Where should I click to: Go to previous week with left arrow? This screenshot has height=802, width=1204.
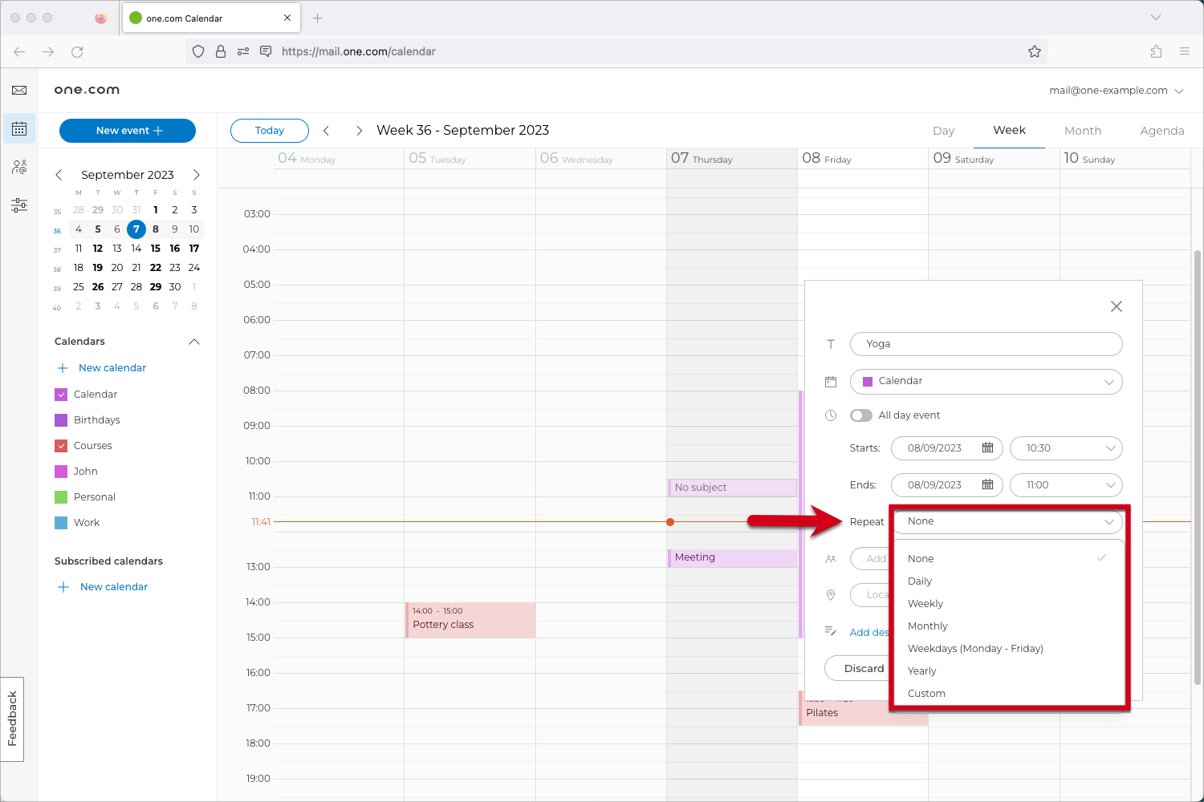[x=326, y=131]
